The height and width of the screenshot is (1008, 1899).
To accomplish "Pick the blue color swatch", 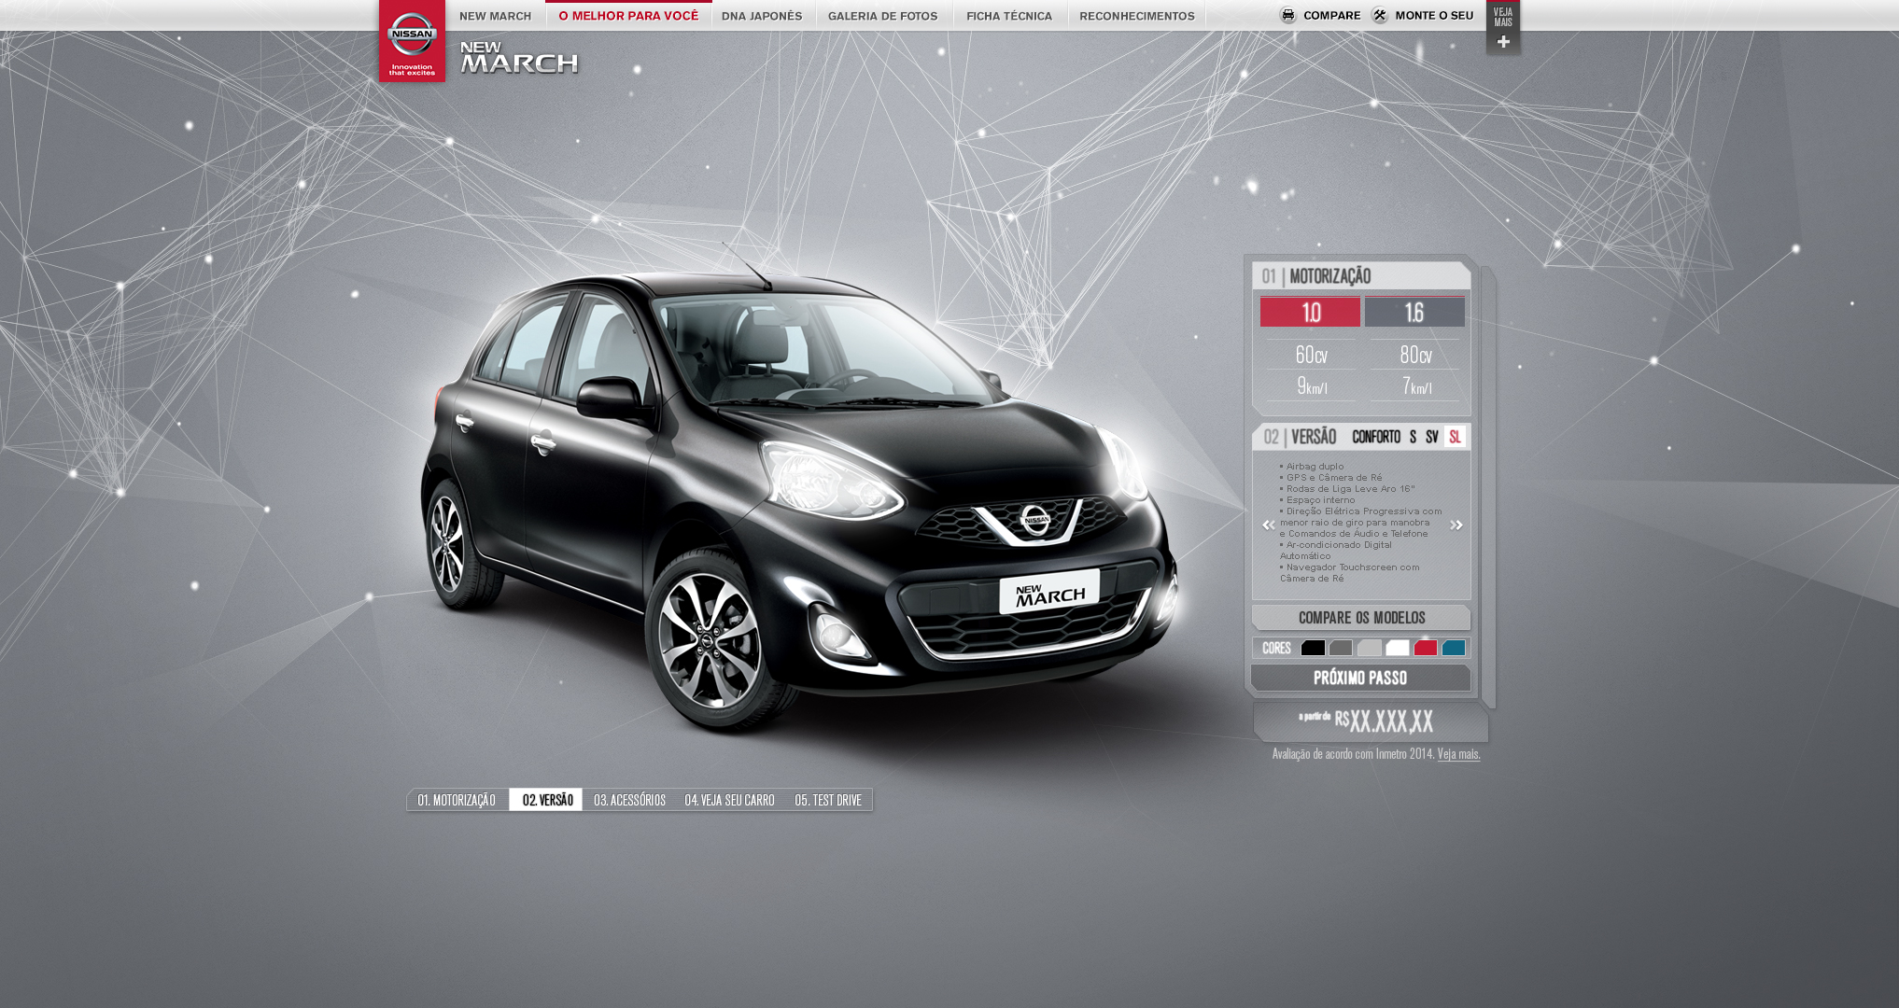I will [x=1454, y=648].
